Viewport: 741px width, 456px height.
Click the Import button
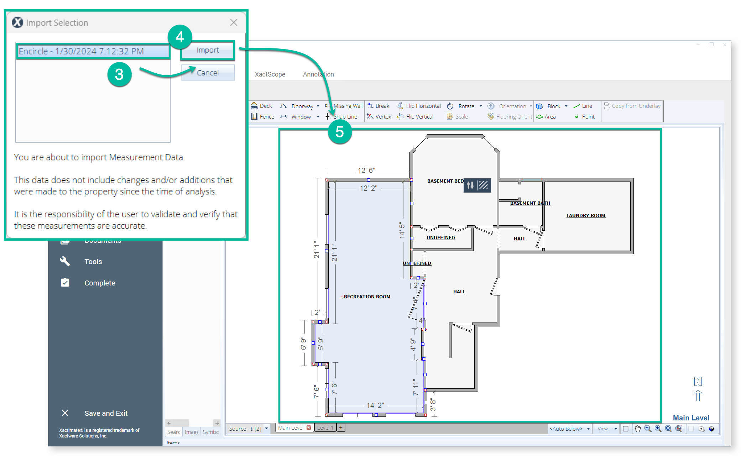click(208, 50)
